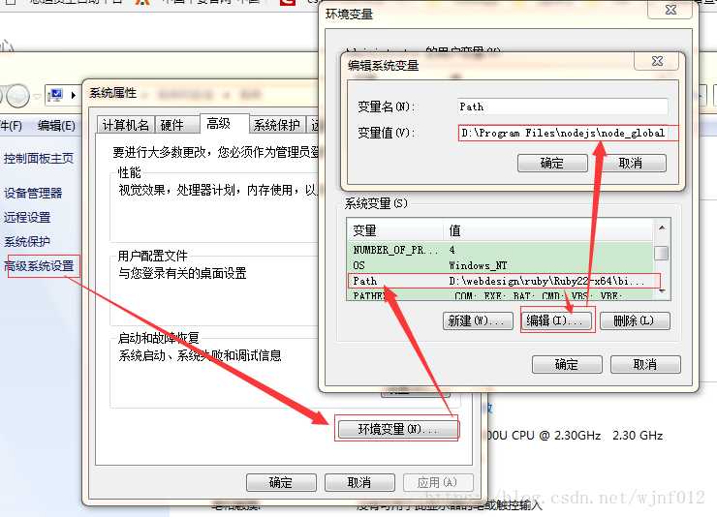Close the 环境变量 dialog
717x517 pixels.
tap(670, 9)
